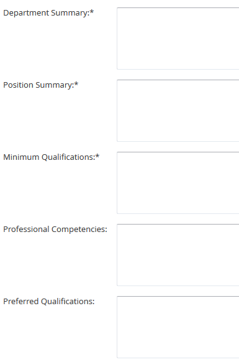The height and width of the screenshot is (362, 239).
Task: Click the asterisk next to Position Summary
Action: click(x=76, y=83)
